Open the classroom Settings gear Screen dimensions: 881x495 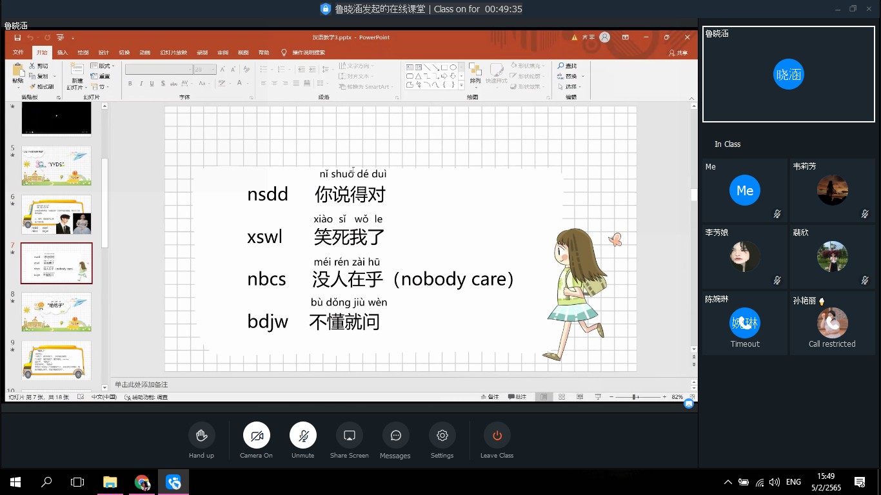(442, 436)
